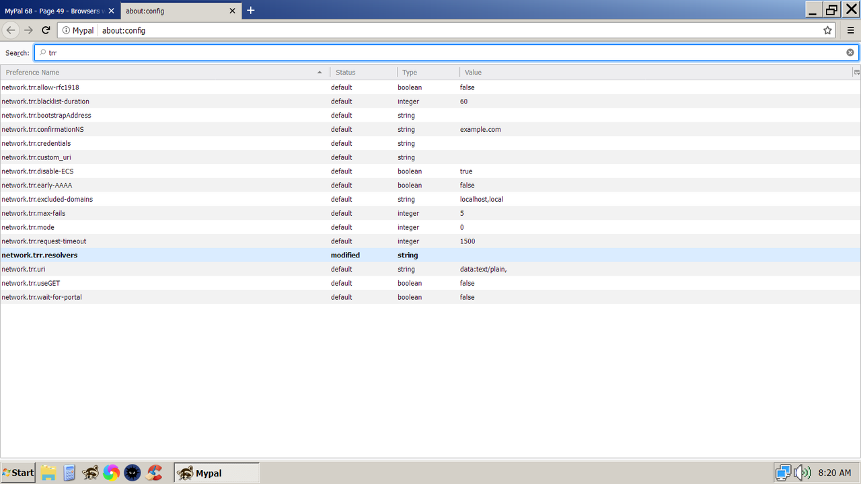Select network.trr.excluded-domains preference
Image resolution: width=861 pixels, height=484 pixels.
430,199
